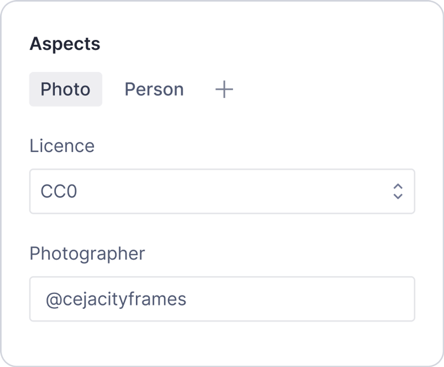Add a new aspect next to Person
This screenshot has height=367, width=444.
224,90
